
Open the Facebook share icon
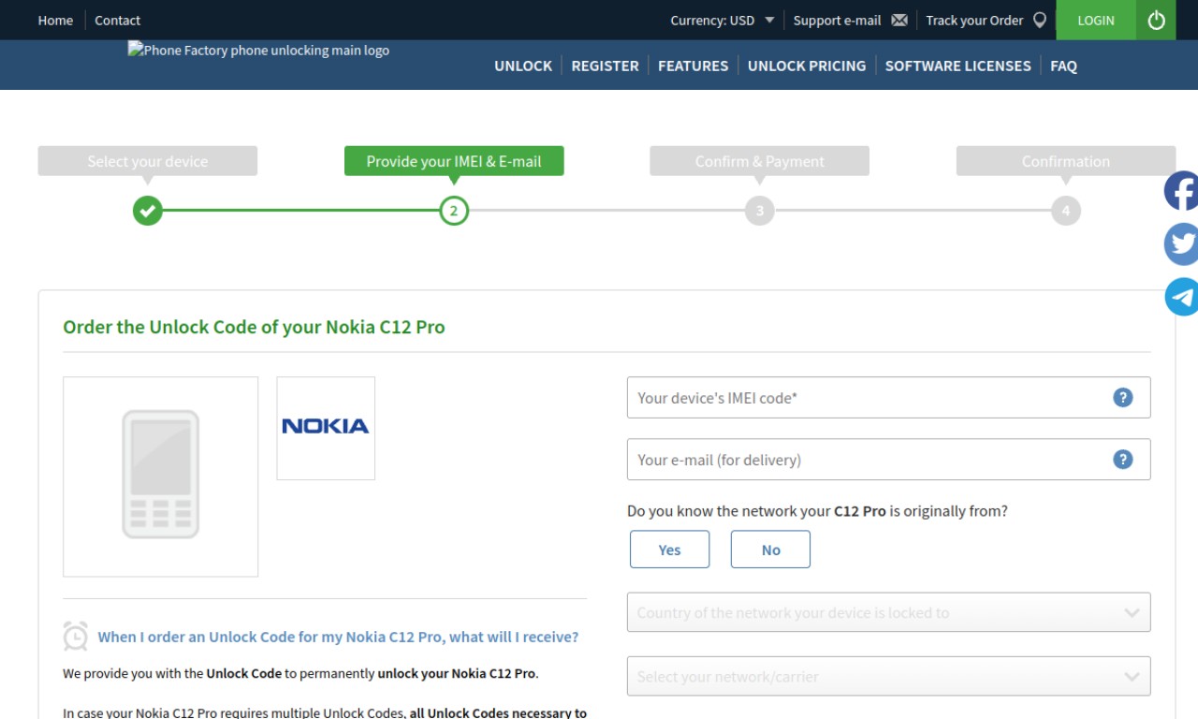[x=1181, y=191]
